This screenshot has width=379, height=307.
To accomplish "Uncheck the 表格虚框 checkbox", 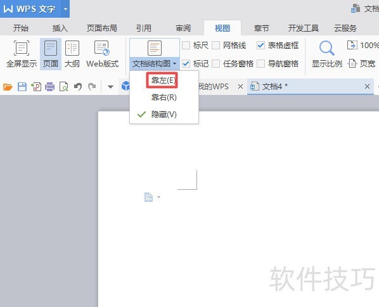I will click(260, 45).
